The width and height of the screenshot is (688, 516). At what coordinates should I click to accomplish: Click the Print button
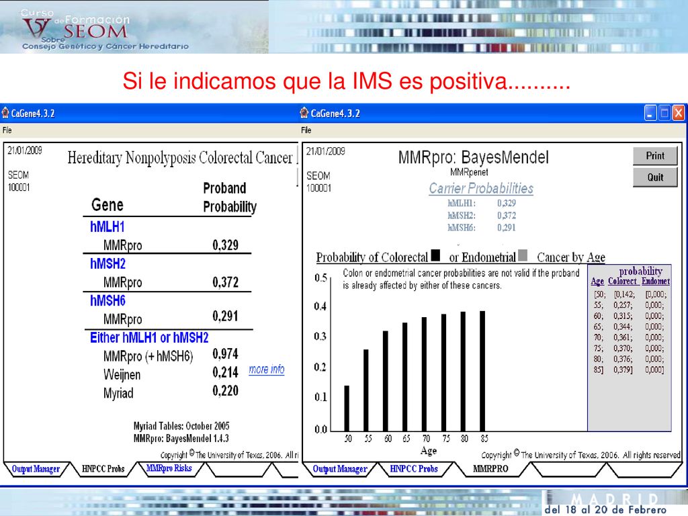coord(655,156)
